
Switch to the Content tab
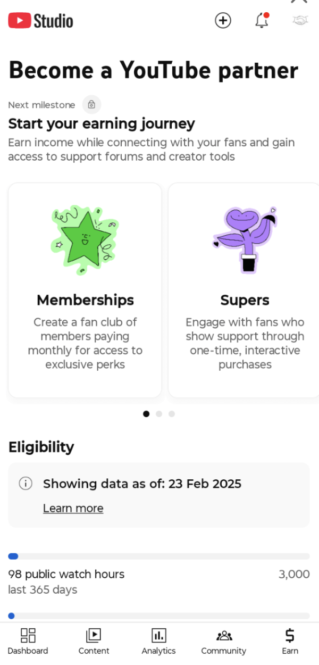94,641
